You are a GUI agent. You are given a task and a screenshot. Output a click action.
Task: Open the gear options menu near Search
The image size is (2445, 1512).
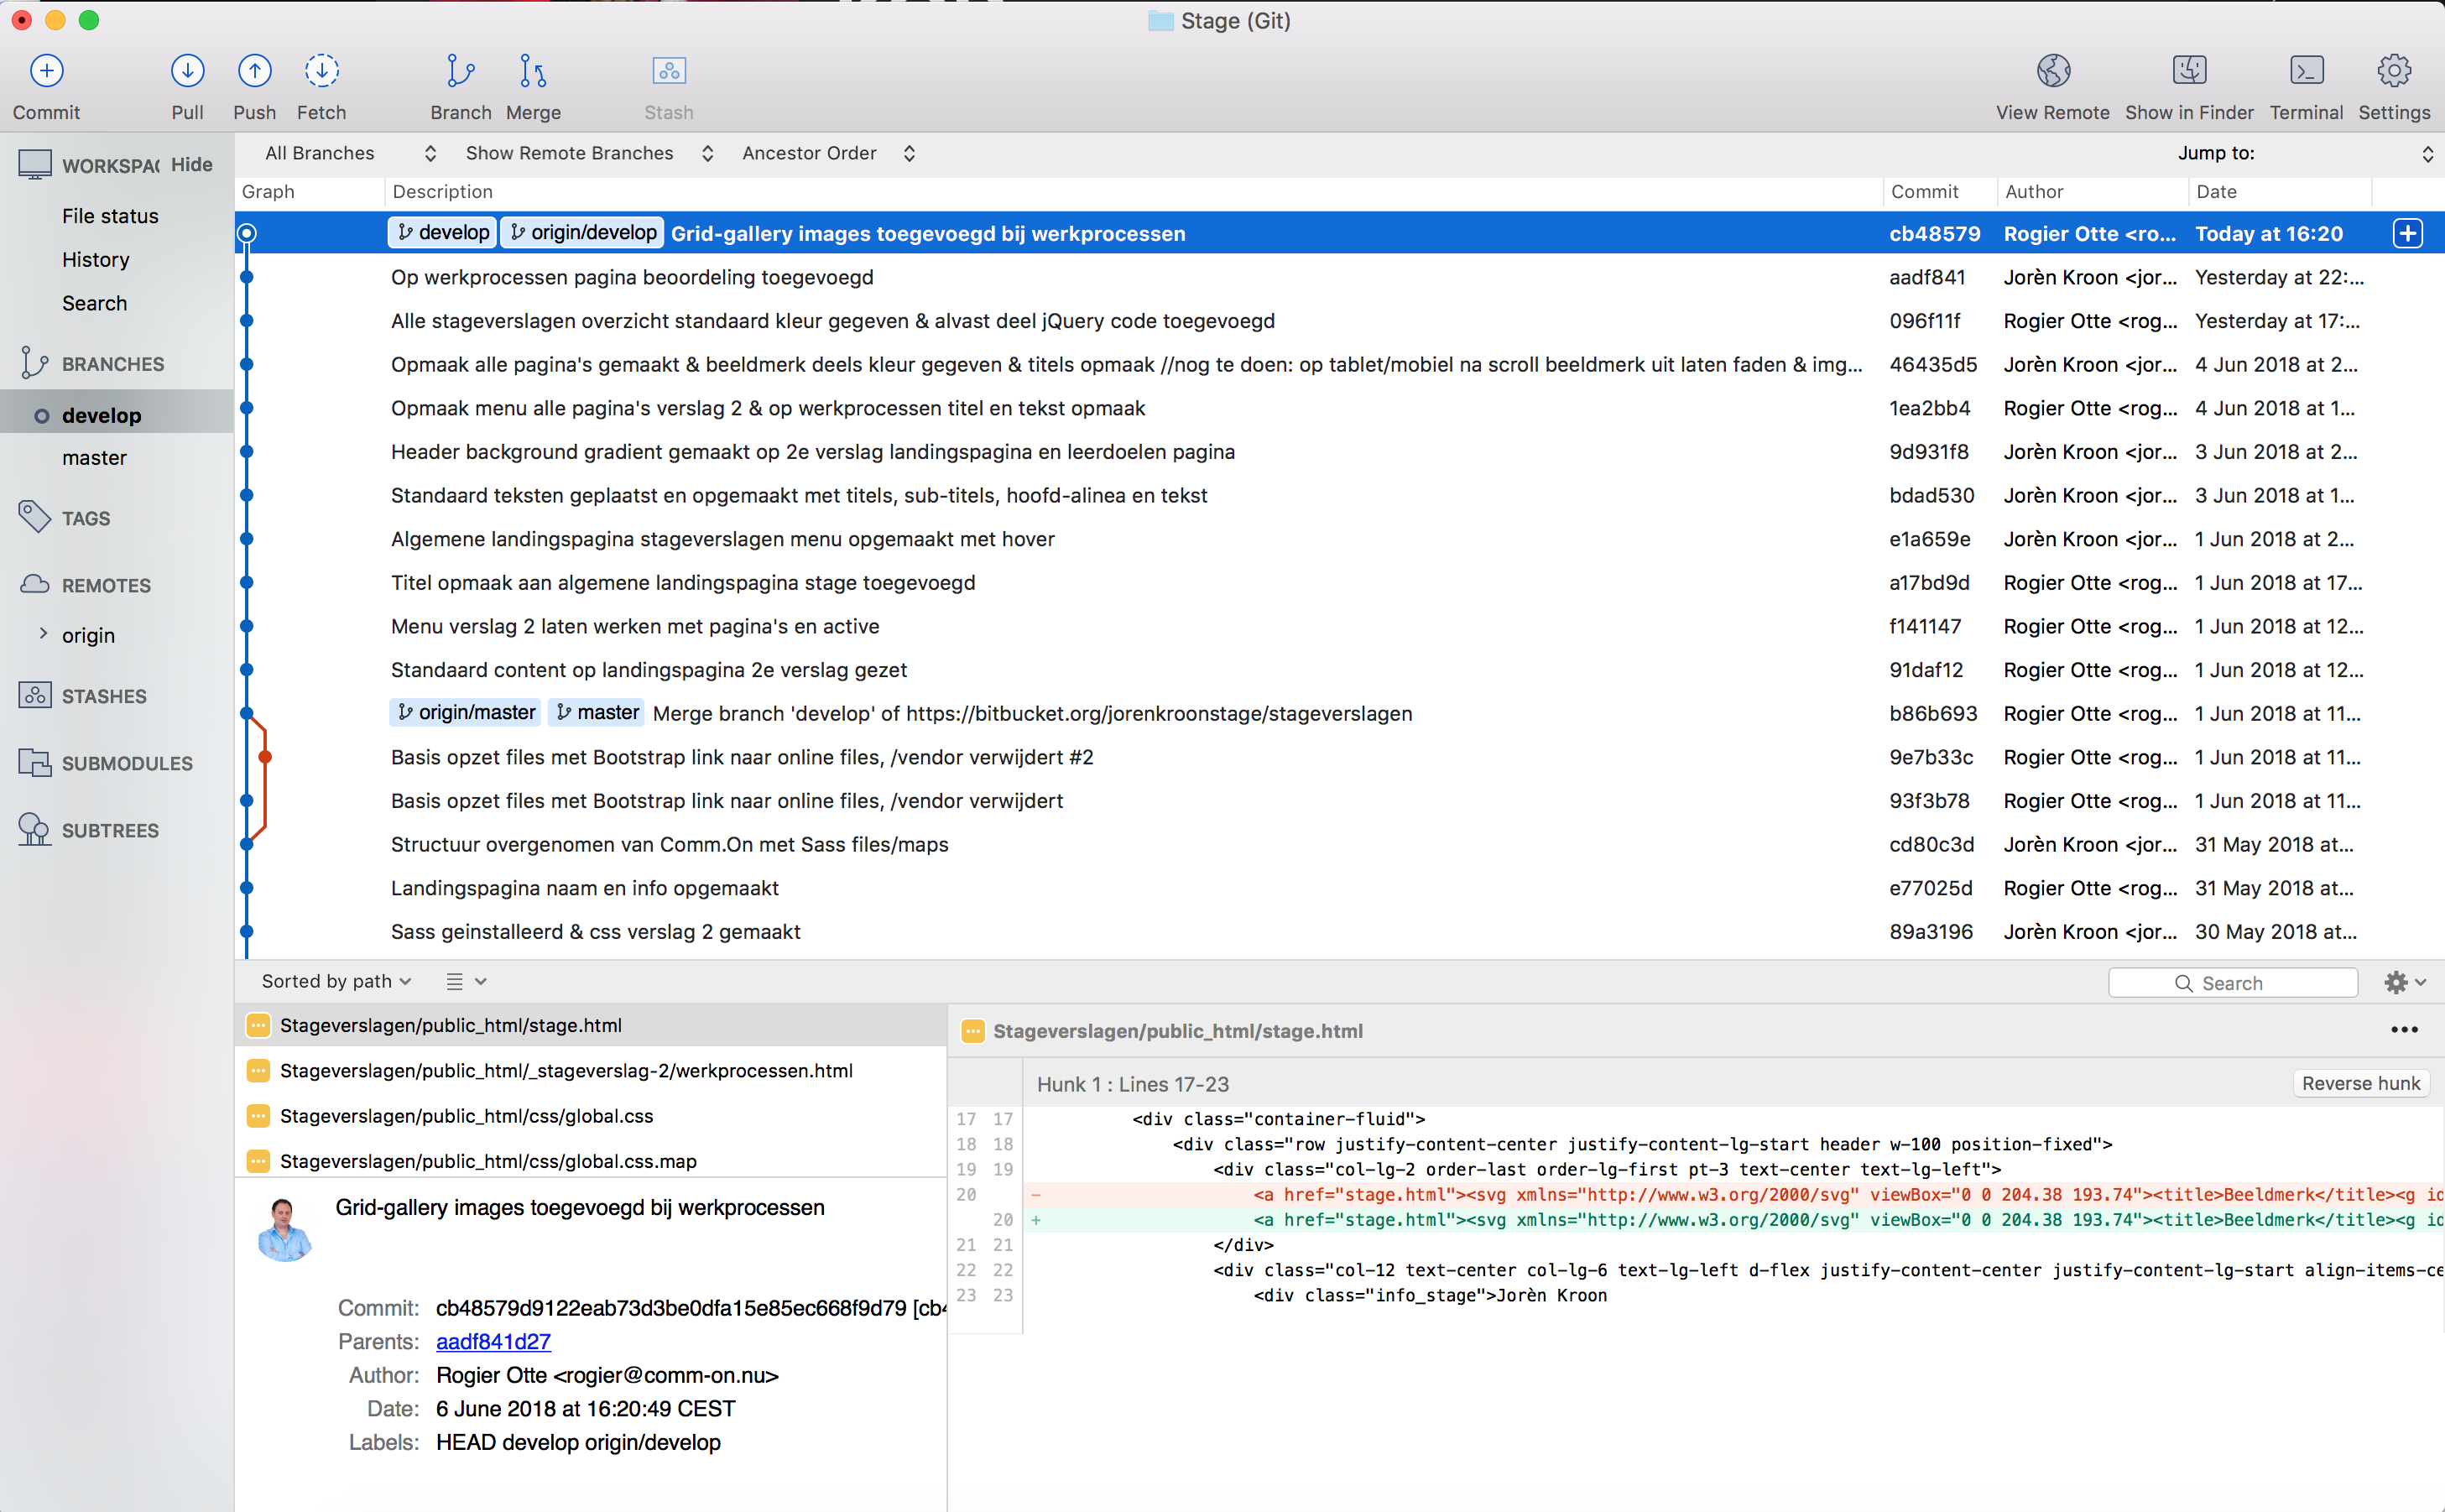2404,982
